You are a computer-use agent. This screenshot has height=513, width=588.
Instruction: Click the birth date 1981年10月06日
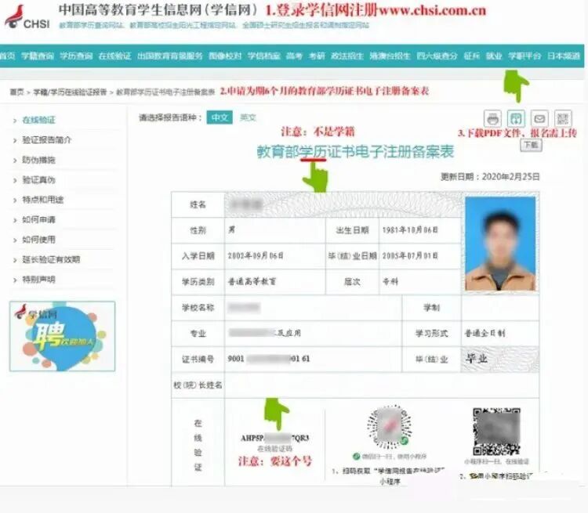click(410, 230)
